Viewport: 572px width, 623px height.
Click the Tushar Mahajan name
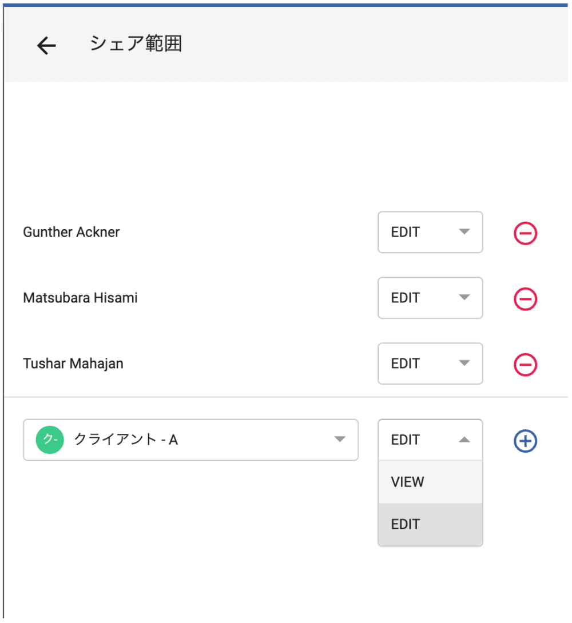(73, 364)
